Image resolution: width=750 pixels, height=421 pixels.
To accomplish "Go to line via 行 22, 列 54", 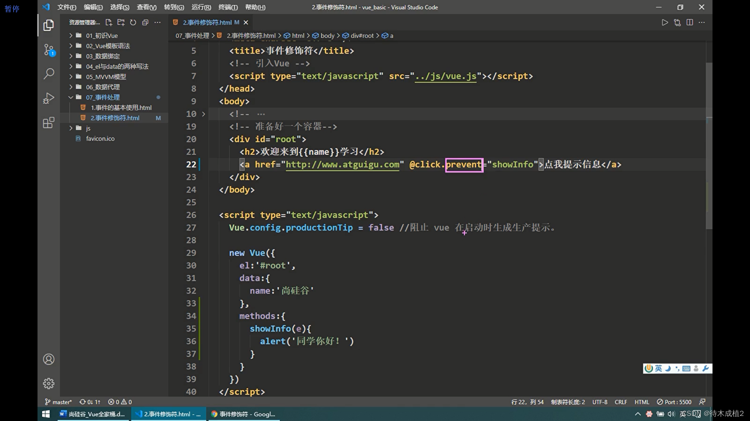I will (527, 402).
